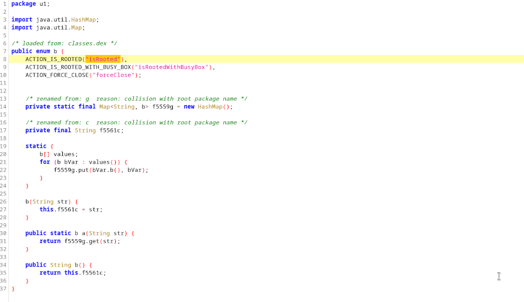Click line number 30 in gutter
The image size is (524, 302).
(3, 233)
